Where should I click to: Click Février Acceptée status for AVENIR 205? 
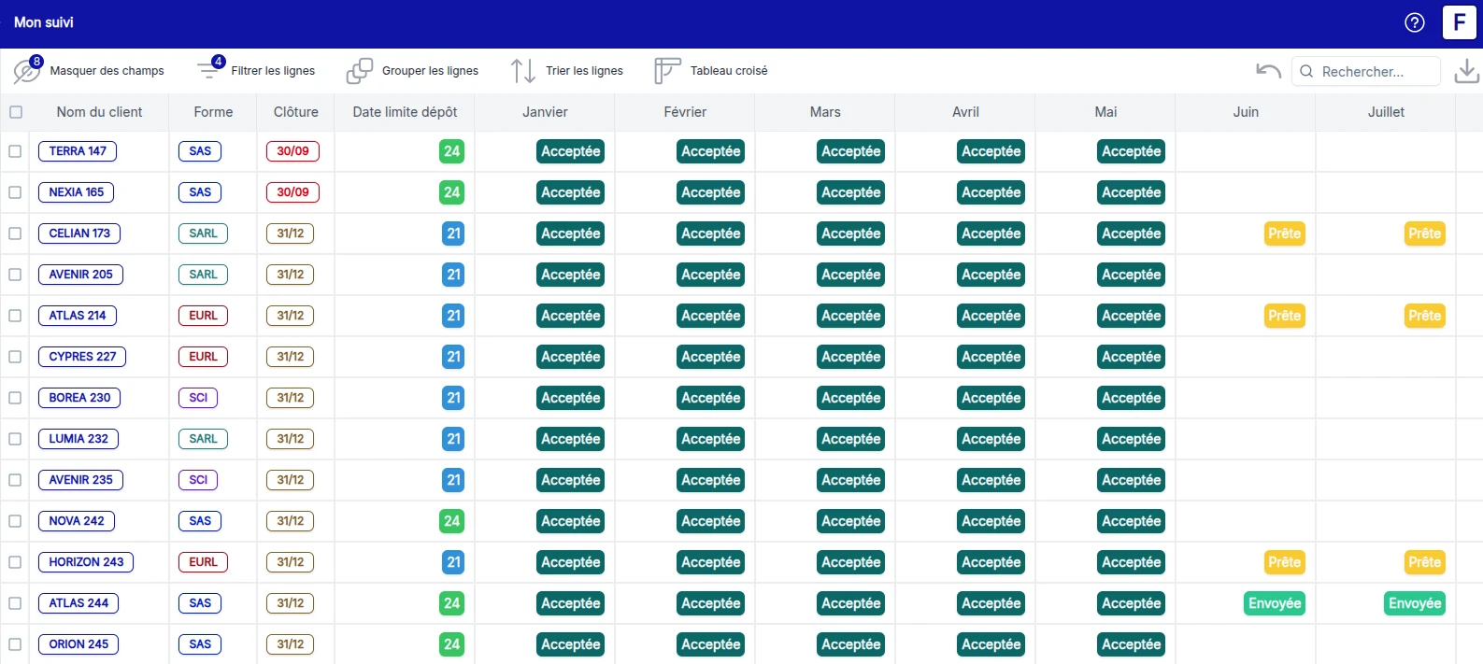[x=710, y=275]
